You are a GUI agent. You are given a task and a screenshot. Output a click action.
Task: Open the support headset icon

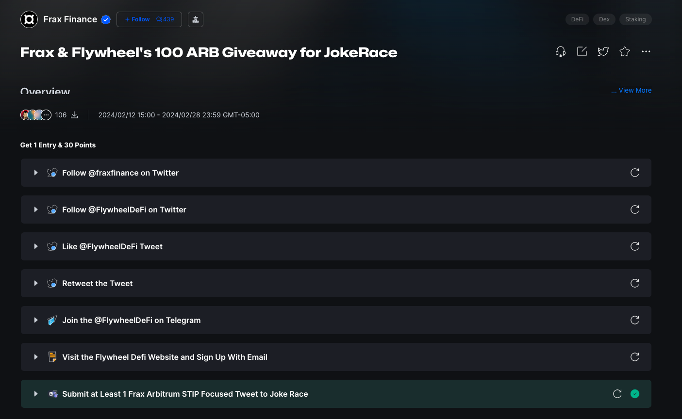[561, 51]
